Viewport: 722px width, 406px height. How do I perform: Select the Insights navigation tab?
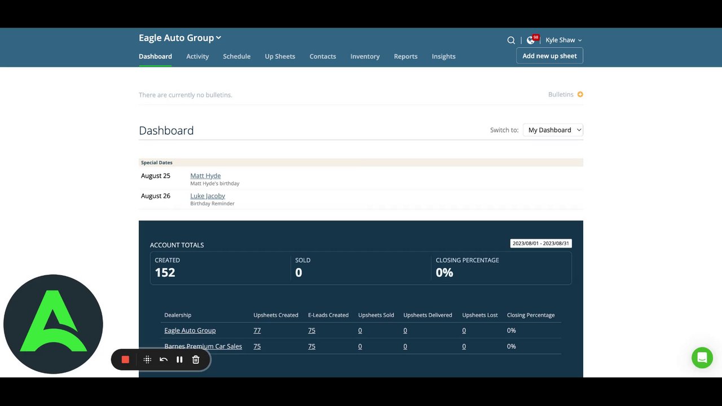pyautogui.click(x=443, y=56)
